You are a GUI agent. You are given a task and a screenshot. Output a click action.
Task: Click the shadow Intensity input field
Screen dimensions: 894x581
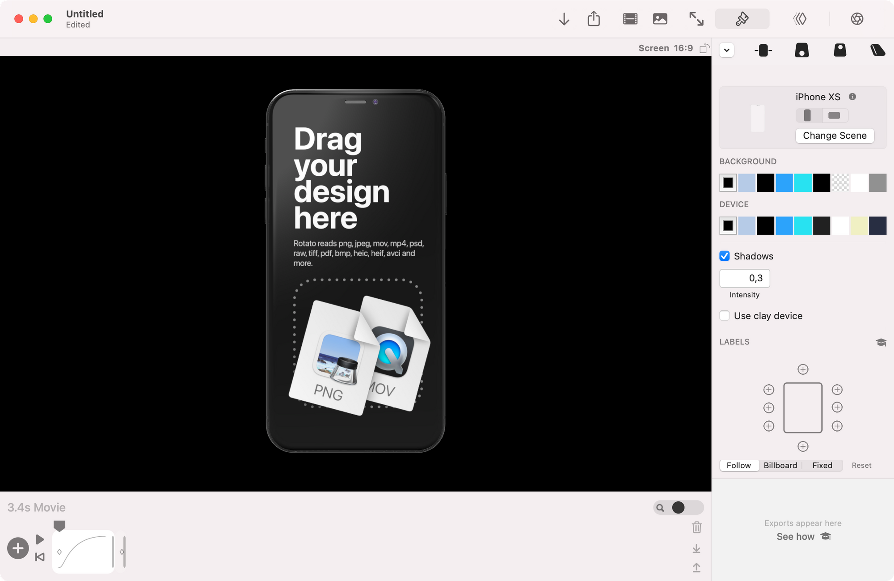coord(744,278)
